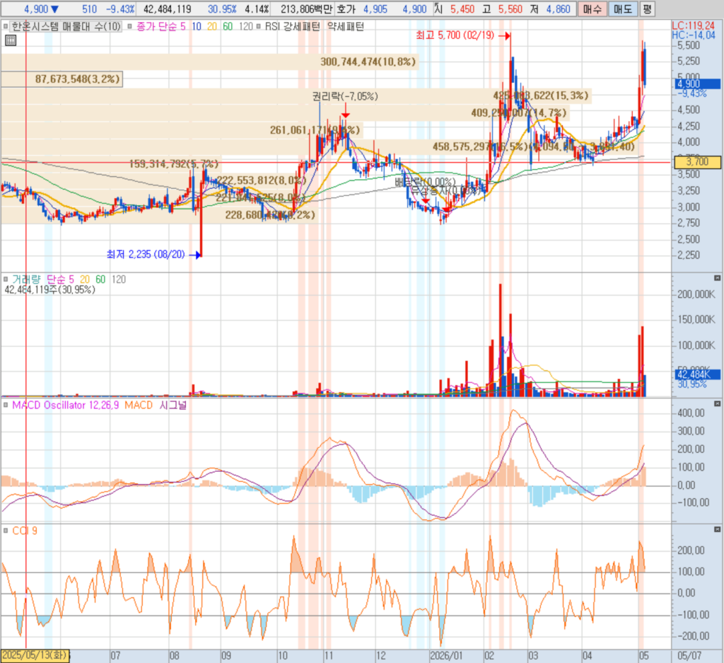Click the corner button of the volume panel

717,278
